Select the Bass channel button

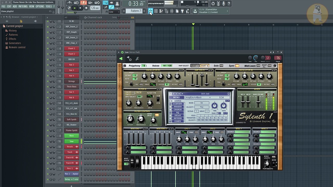click(72, 136)
